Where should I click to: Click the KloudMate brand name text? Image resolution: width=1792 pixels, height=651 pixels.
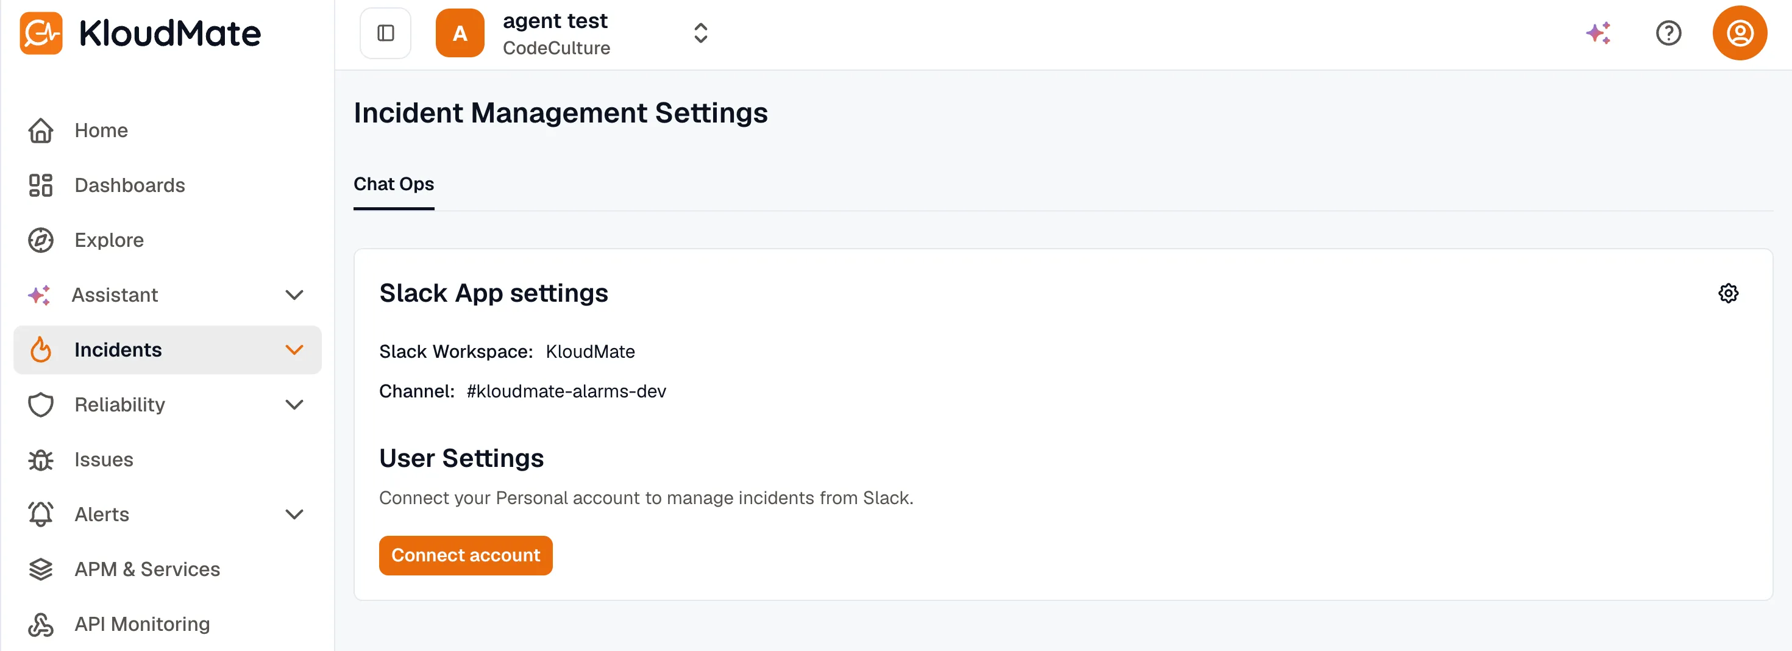coord(169,34)
